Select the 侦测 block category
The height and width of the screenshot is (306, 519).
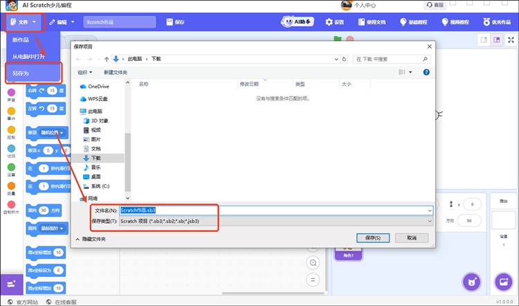click(x=11, y=151)
